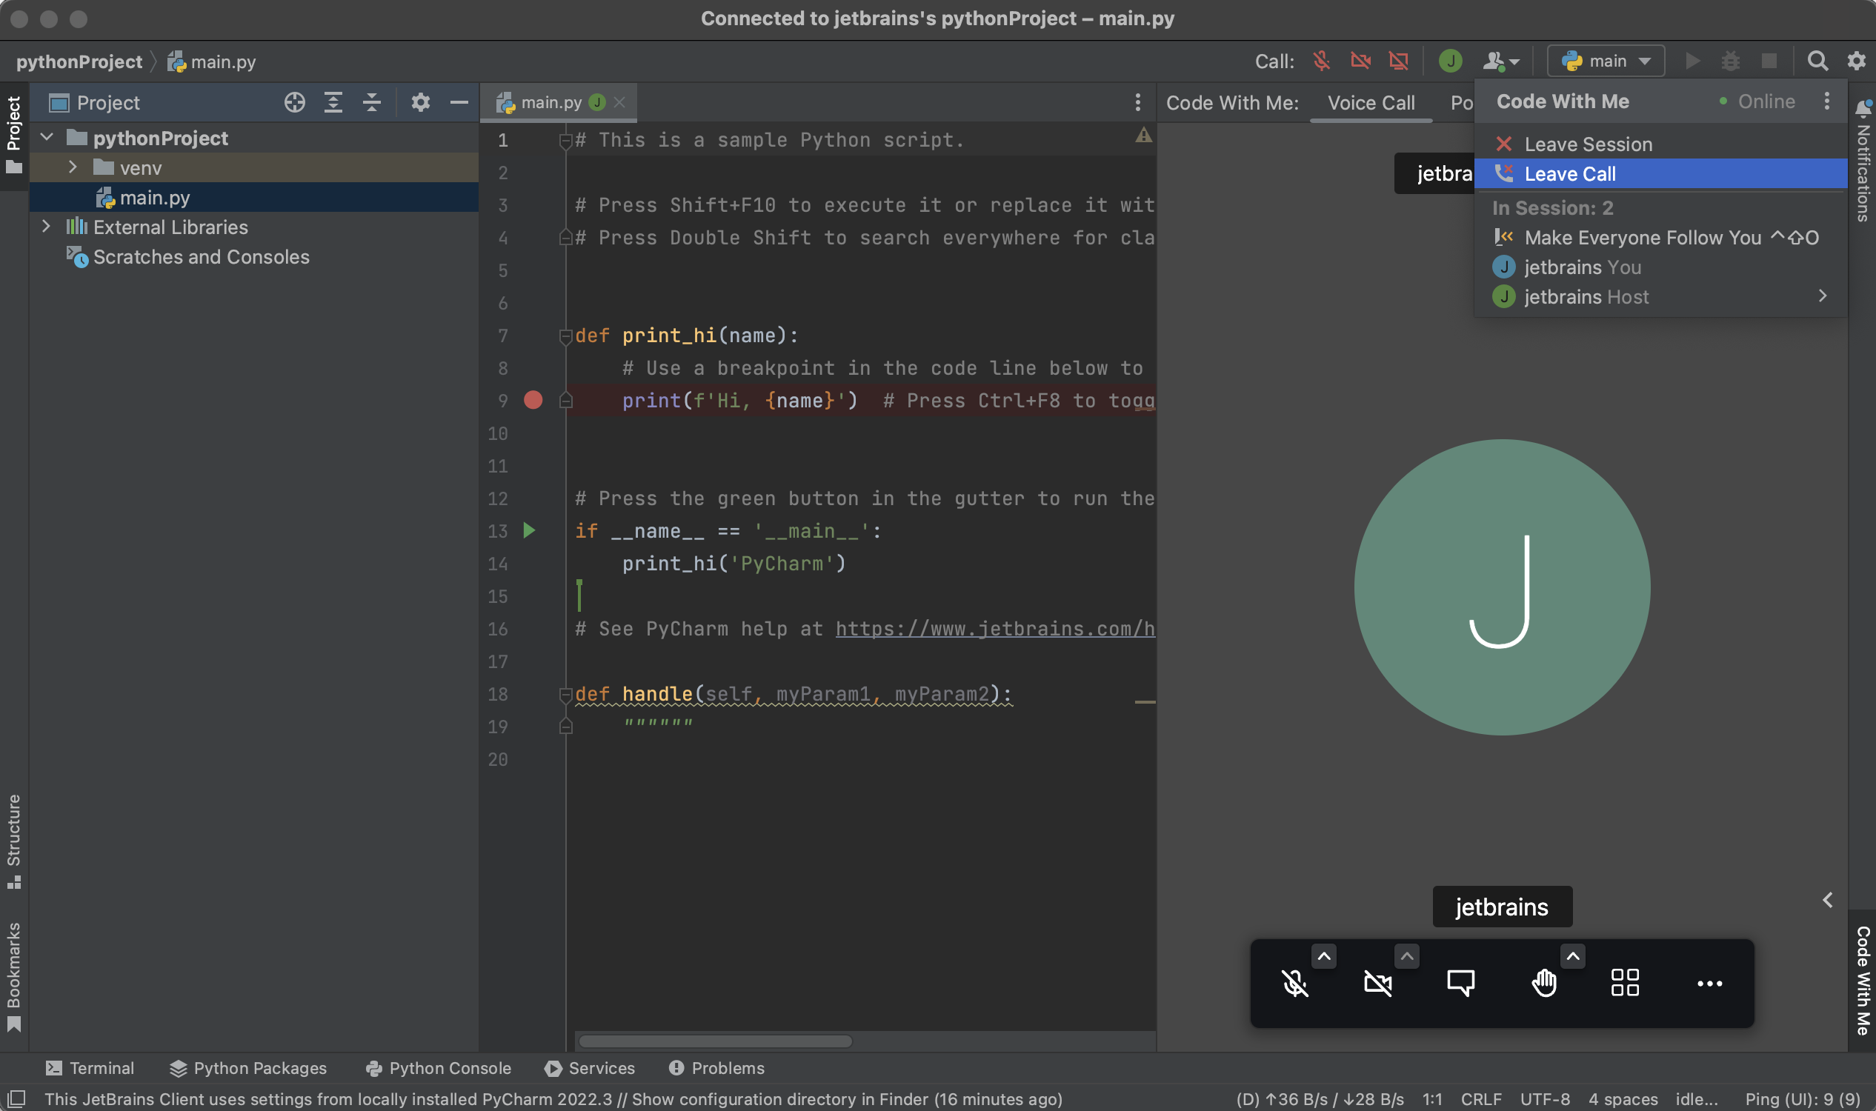Screen dimensions: 1876x1111
Task: Raise hand in the call toolbar
Action: tap(1544, 983)
